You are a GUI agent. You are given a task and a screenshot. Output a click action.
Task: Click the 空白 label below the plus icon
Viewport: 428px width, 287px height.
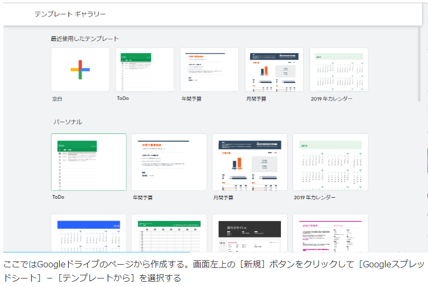click(57, 99)
